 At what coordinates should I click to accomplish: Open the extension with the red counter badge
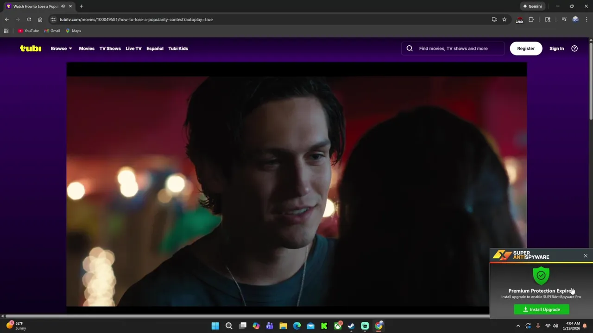coord(519,20)
